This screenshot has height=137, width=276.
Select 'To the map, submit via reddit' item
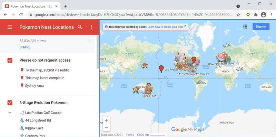tap(47, 70)
